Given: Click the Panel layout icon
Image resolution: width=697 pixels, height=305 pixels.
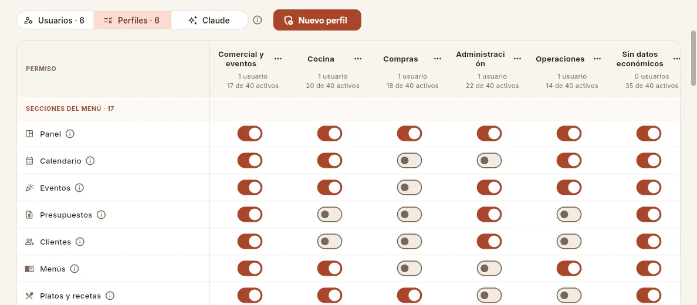Looking at the screenshot, I should point(29,134).
